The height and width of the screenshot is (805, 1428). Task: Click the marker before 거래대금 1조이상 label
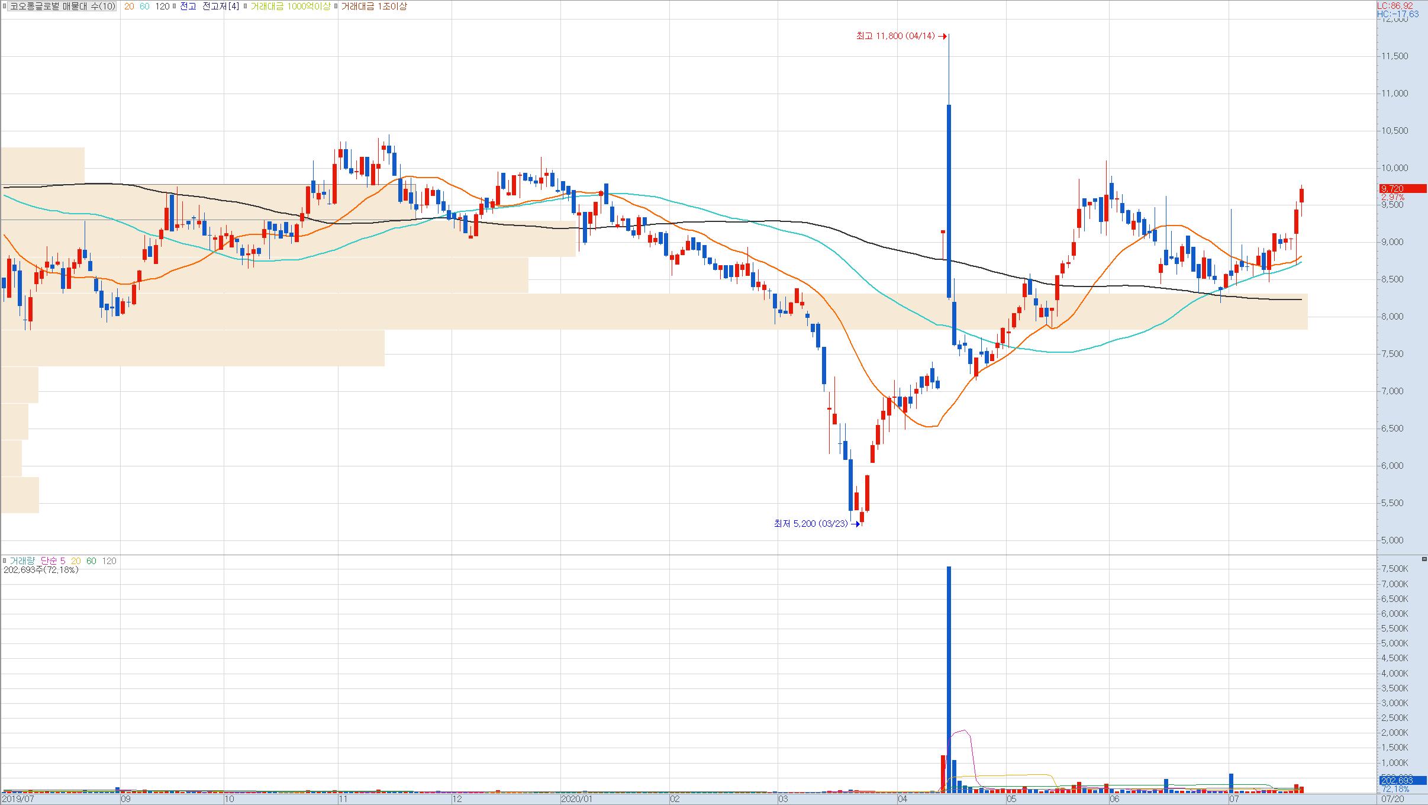tap(336, 7)
